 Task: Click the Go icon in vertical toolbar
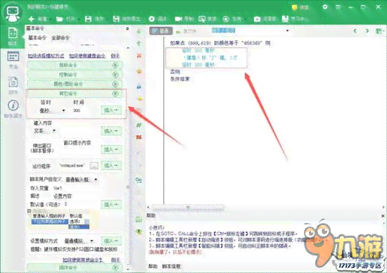pos(139,180)
